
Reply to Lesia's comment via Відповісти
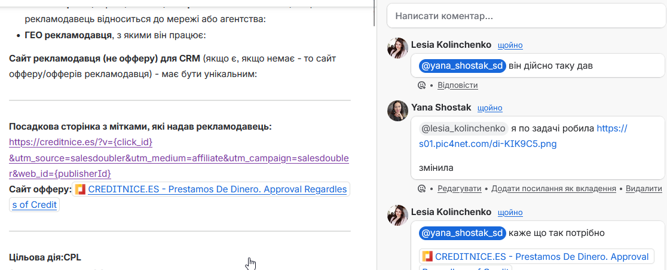pos(458,85)
